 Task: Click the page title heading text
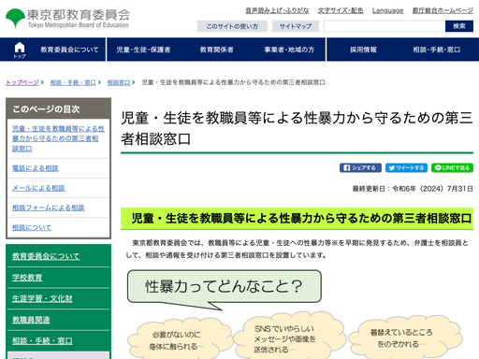297,128
